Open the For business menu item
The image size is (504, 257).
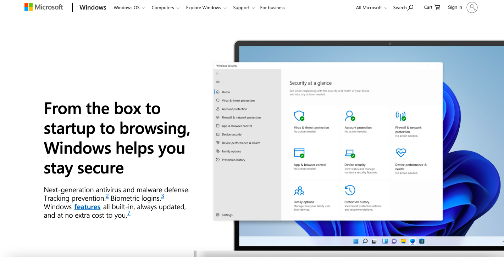[x=273, y=7]
